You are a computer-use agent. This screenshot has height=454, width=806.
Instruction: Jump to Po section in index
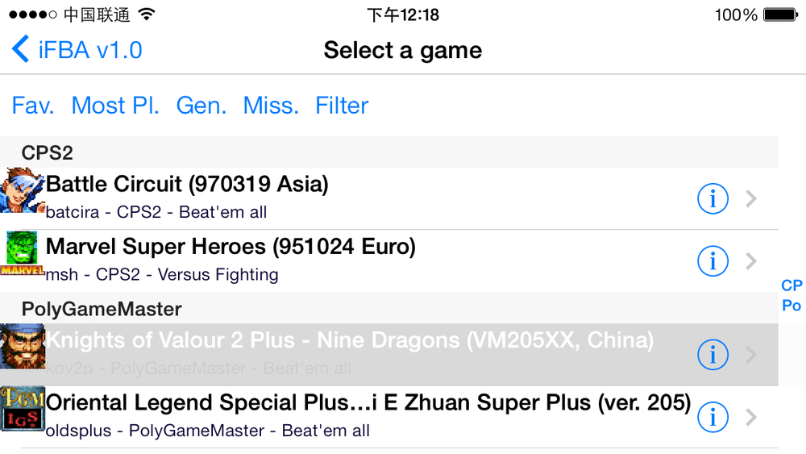coord(791,306)
